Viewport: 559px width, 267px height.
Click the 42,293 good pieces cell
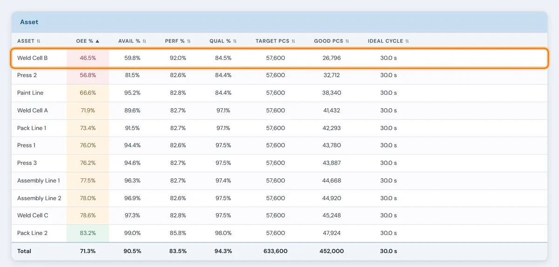tap(332, 128)
